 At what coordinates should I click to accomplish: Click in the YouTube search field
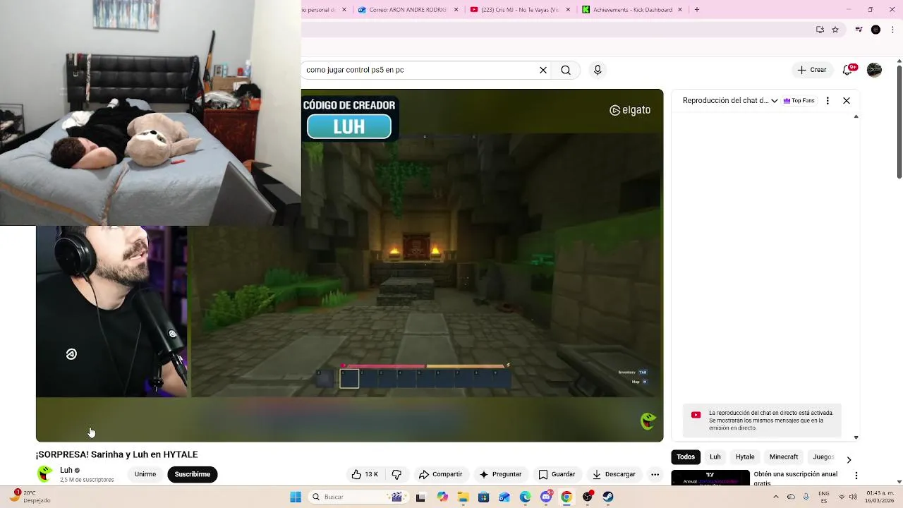coord(420,70)
